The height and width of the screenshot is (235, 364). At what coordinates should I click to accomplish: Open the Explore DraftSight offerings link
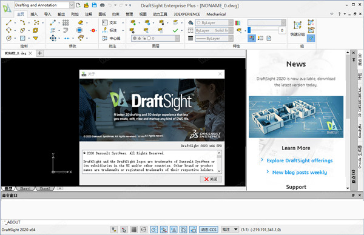(x=300, y=161)
